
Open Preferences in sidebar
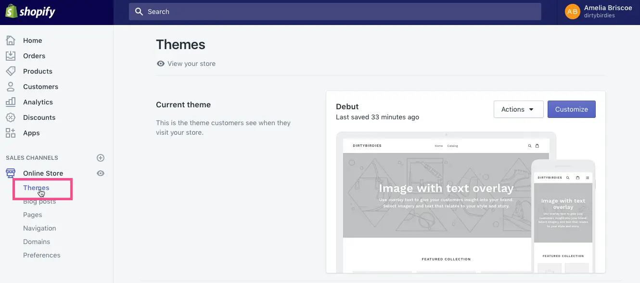tap(42, 255)
